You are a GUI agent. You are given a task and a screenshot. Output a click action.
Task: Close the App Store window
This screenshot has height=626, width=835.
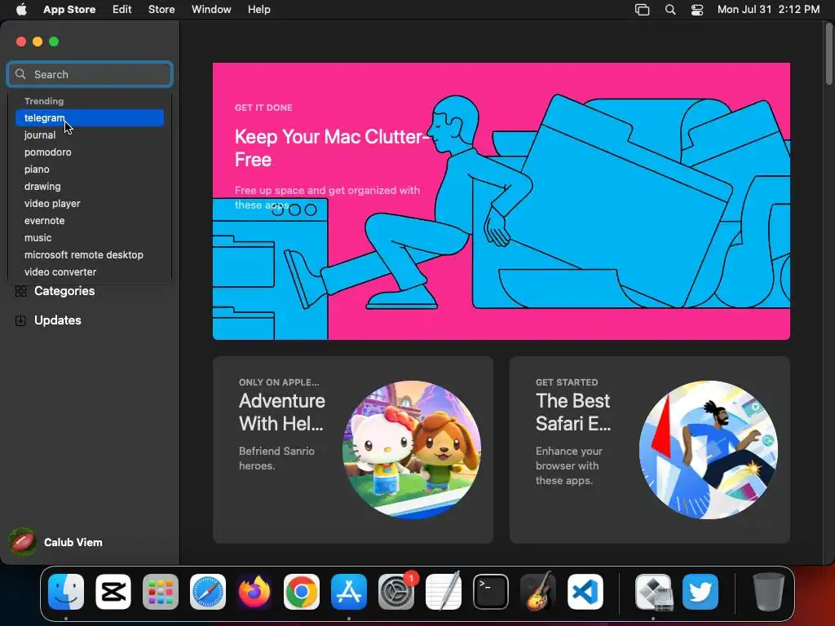21,42
